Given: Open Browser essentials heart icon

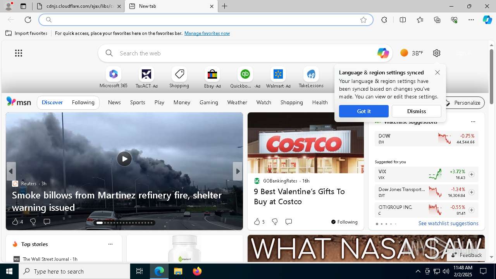Looking at the screenshot, I should pyautogui.click(x=454, y=20).
